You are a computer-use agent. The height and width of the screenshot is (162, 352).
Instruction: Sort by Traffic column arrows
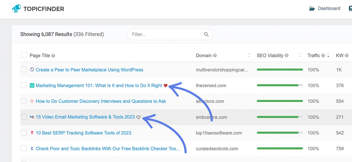pyautogui.click(x=328, y=55)
